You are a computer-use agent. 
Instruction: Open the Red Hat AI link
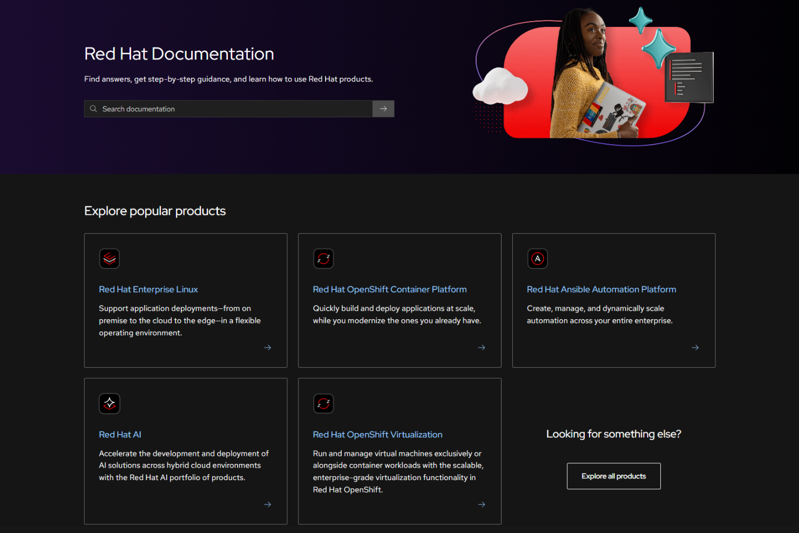pos(120,435)
